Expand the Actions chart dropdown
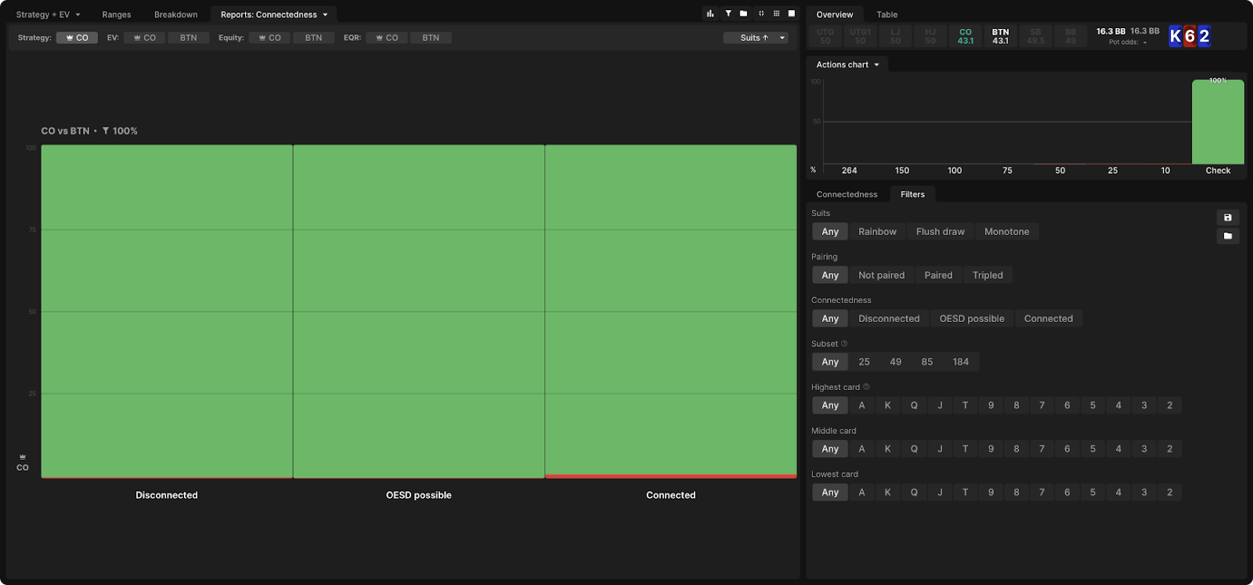 click(x=847, y=65)
